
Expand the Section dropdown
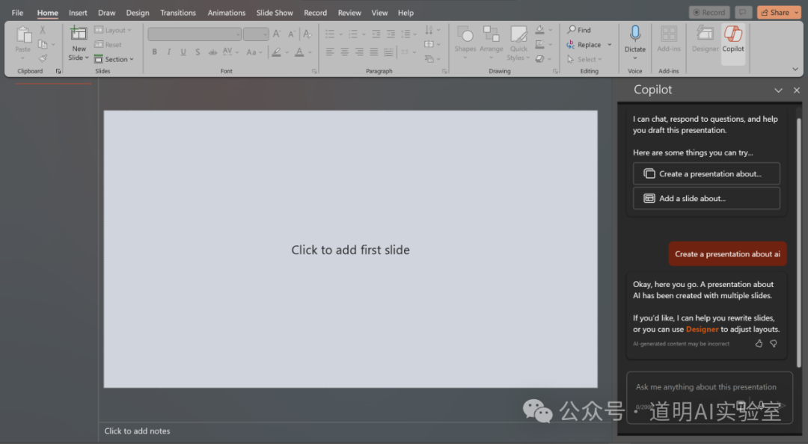132,60
